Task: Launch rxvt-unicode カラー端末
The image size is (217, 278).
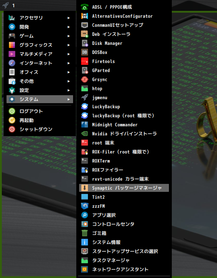Action: 124,179
